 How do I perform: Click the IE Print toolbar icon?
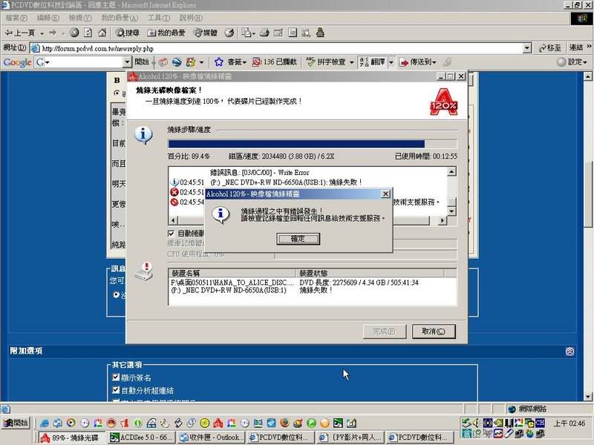point(264,33)
